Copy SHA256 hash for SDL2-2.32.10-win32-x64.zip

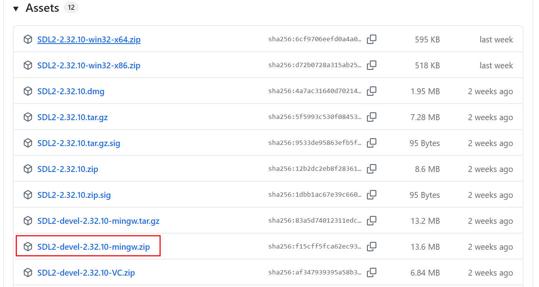tap(372, 39)
